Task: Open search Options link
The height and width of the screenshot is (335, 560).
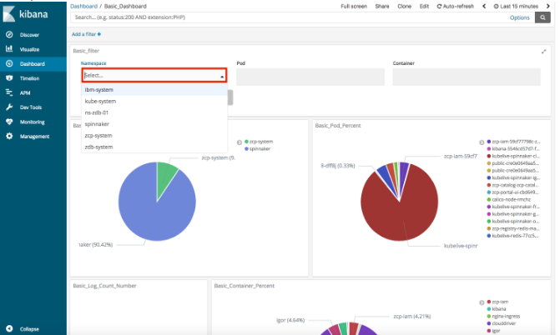Action: pyautogui.click(x=519, y=17)
